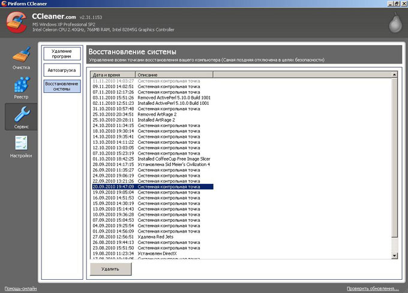
Task: Sort by the Дата и время column header
Action: [x=113, y=75]
